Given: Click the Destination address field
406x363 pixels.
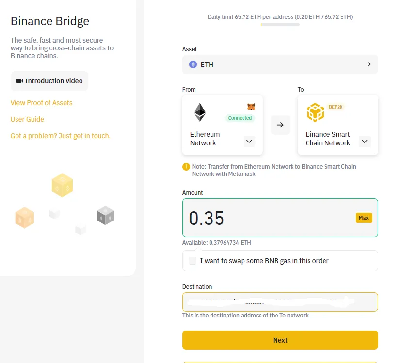Looking at the screenshot, I should 280,302.
